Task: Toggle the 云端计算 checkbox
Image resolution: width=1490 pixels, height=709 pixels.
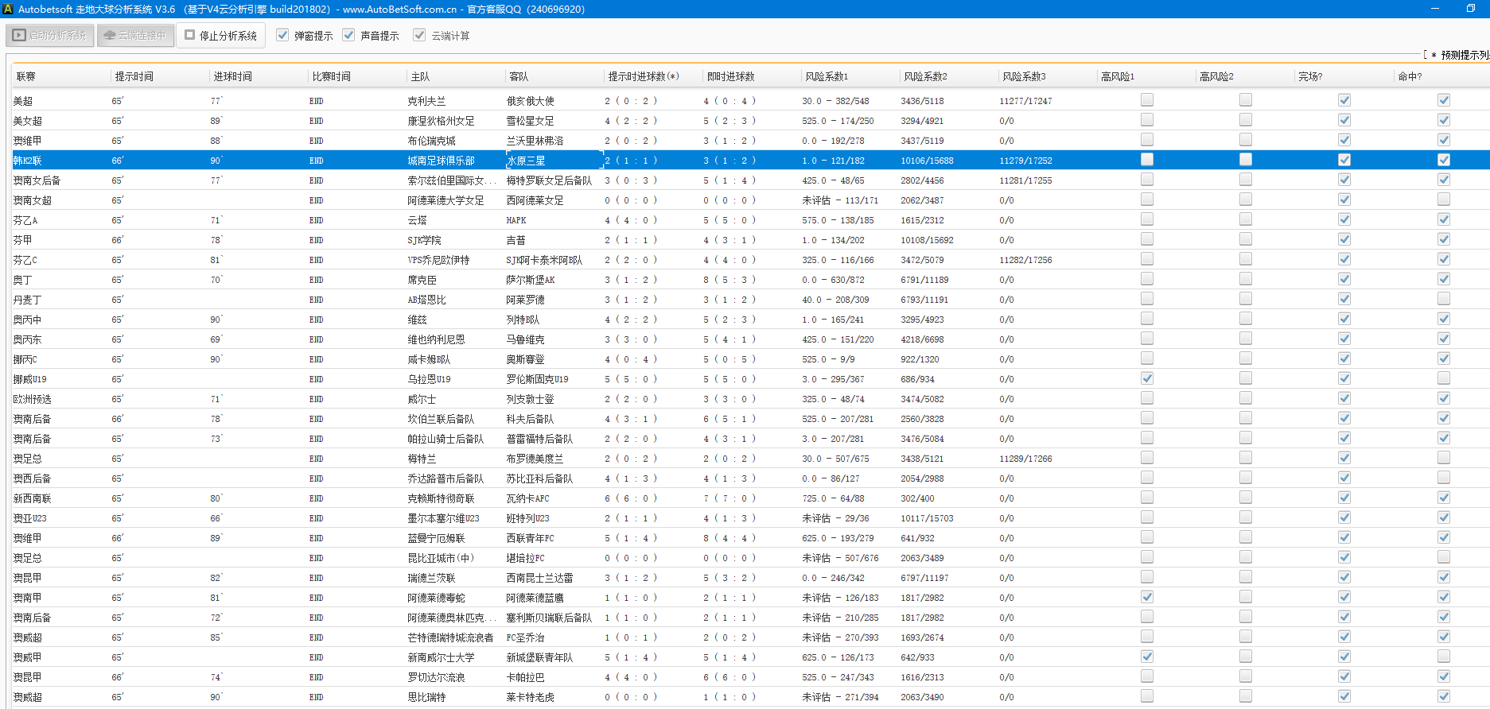Action: click(x=419, y=36)
